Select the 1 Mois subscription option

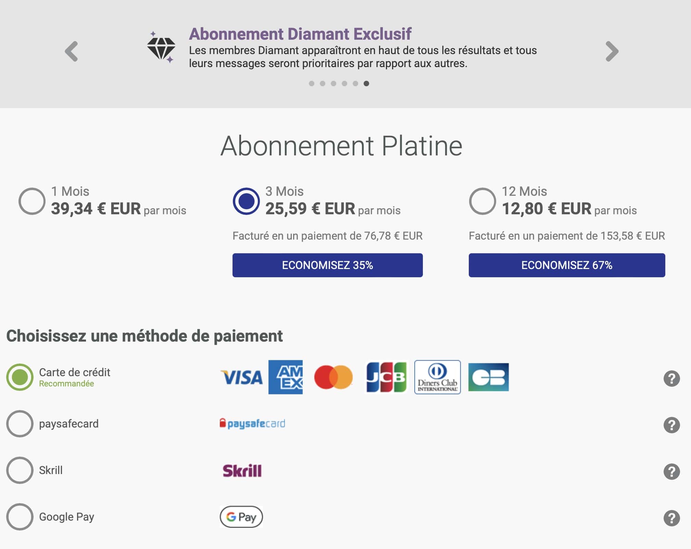click(32, 201)
